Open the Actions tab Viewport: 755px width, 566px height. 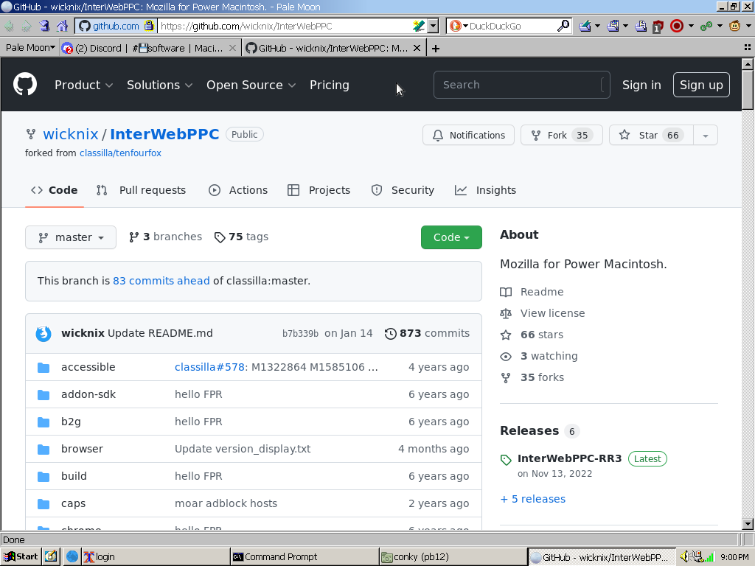[x=238, y=190]
